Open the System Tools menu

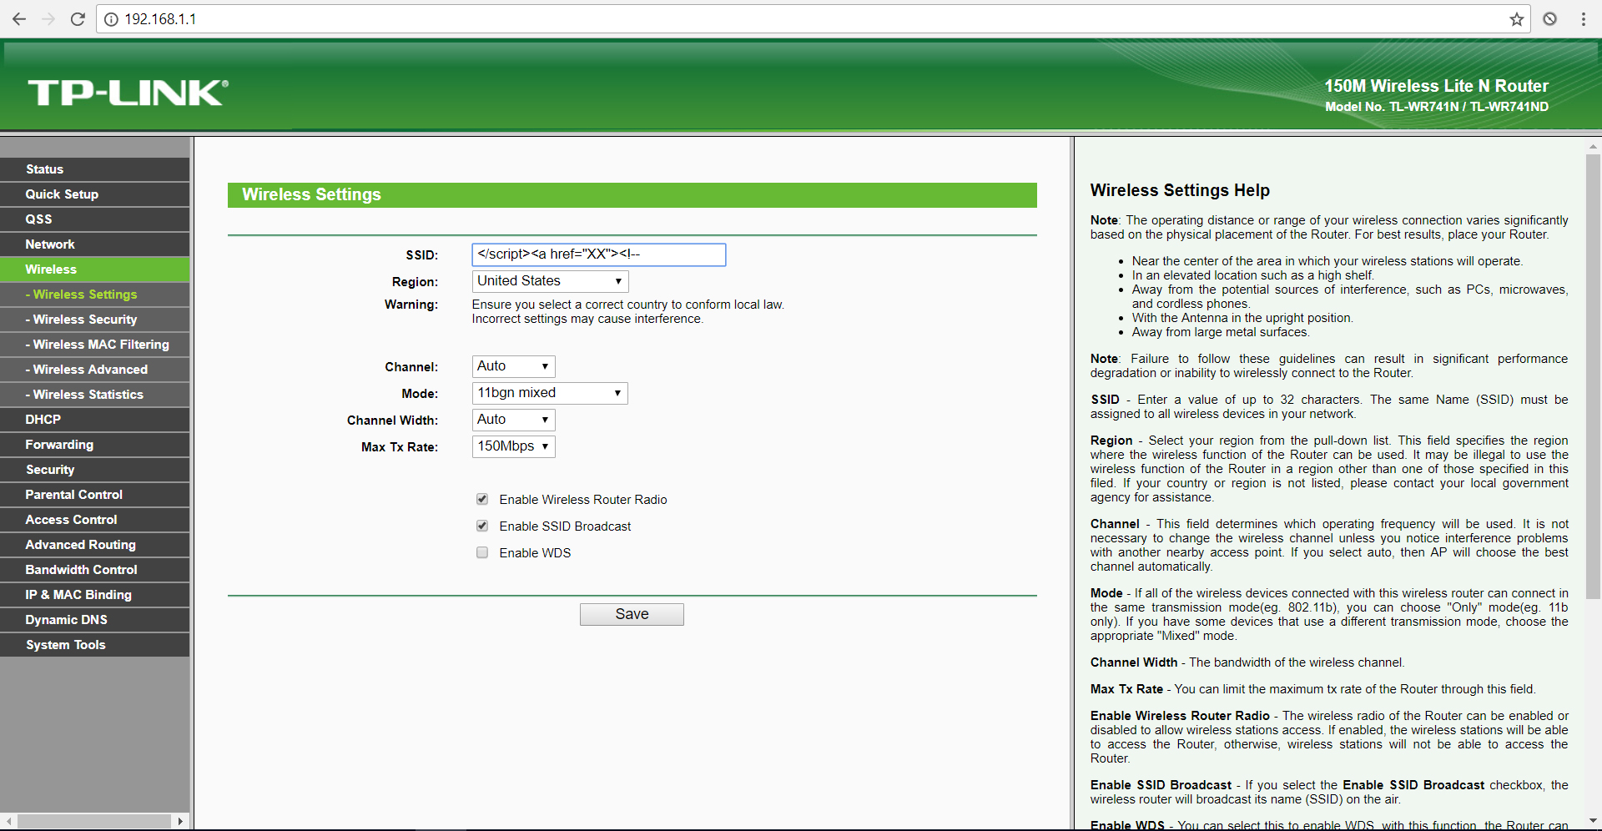(x=95, y=645)
